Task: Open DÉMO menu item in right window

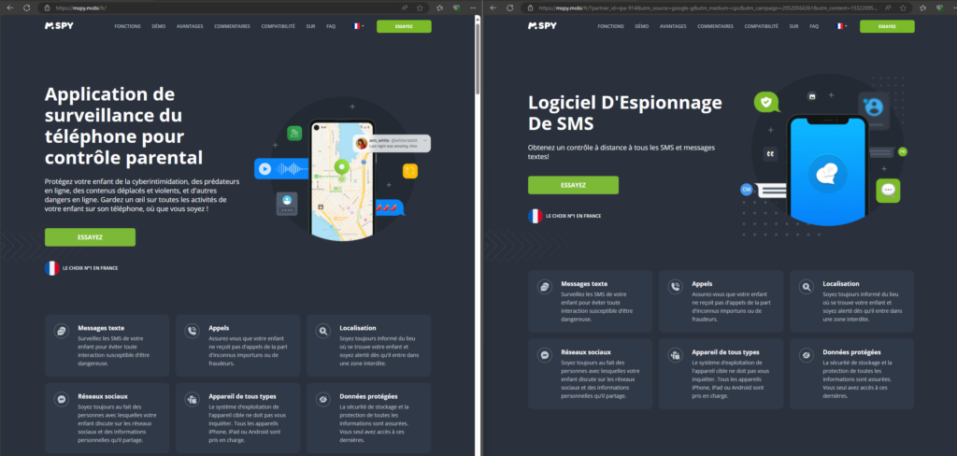Action: 642,26
